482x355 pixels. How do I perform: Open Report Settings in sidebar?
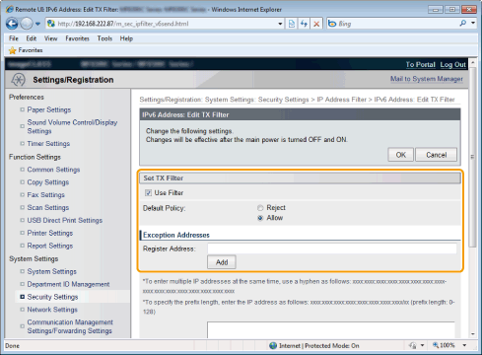click(x=50, y=246)
